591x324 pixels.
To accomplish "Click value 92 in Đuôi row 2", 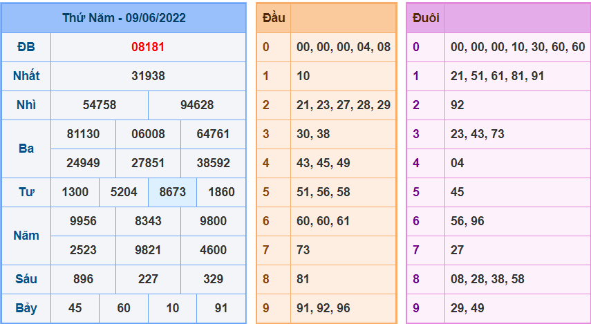I will click(457, 105).
